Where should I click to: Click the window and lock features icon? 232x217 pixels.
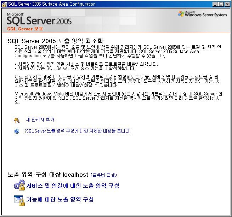(19, 200)
